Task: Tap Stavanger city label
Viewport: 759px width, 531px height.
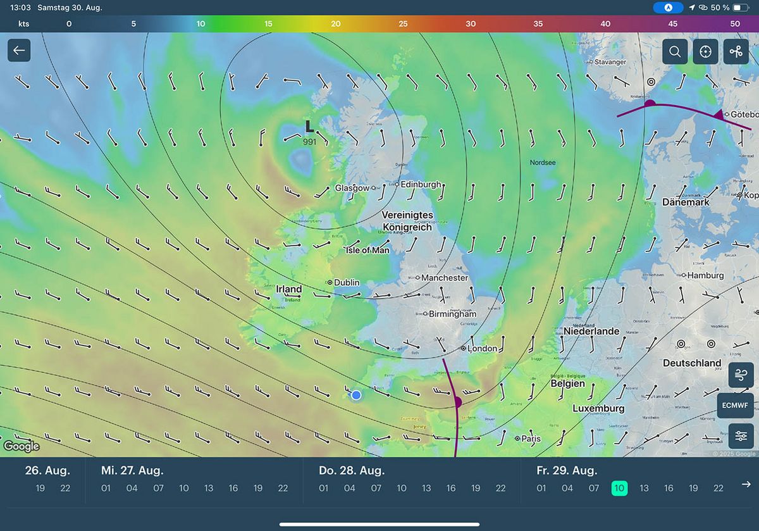Action: click(611, 62)
